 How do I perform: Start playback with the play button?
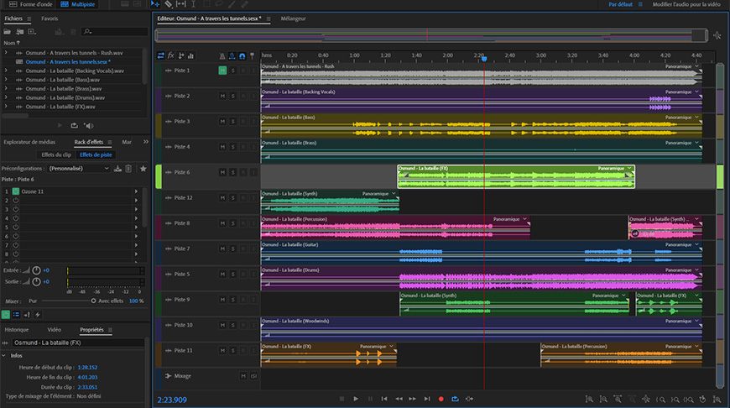point(356,399)
